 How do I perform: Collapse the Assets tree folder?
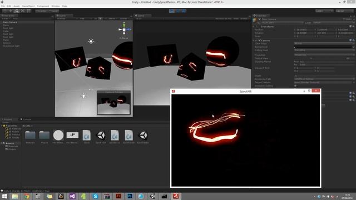coord(2,143)
